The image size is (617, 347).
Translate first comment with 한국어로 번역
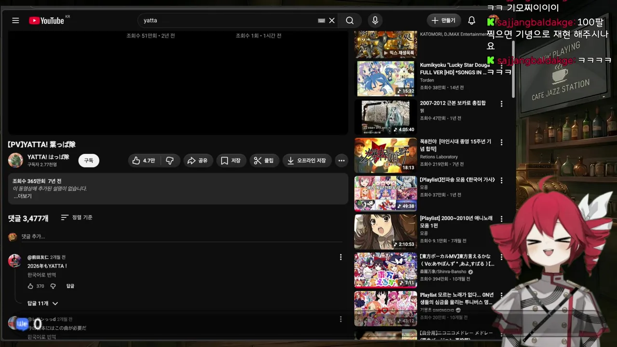41,275
